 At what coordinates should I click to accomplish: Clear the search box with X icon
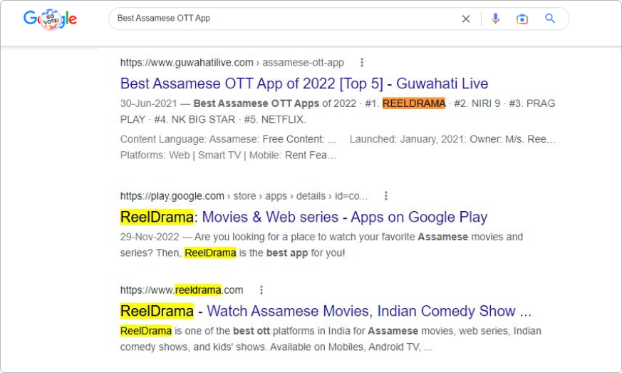466,19
